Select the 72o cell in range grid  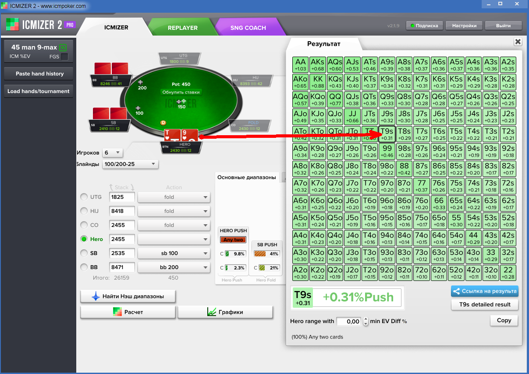coord(422,273)
